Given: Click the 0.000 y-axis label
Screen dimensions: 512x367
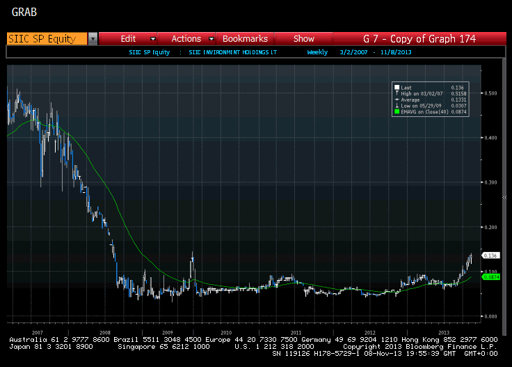Looking at the screenshot, I should (490, 316).
